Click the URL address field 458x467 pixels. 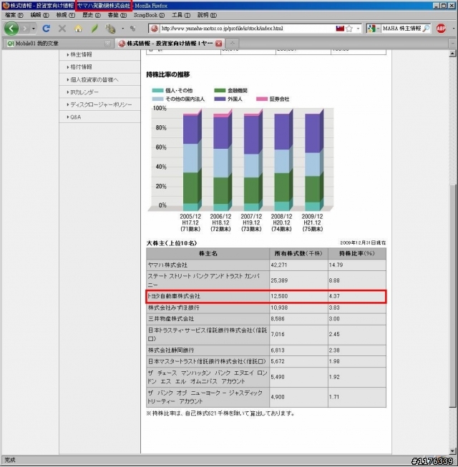[247, 29]
